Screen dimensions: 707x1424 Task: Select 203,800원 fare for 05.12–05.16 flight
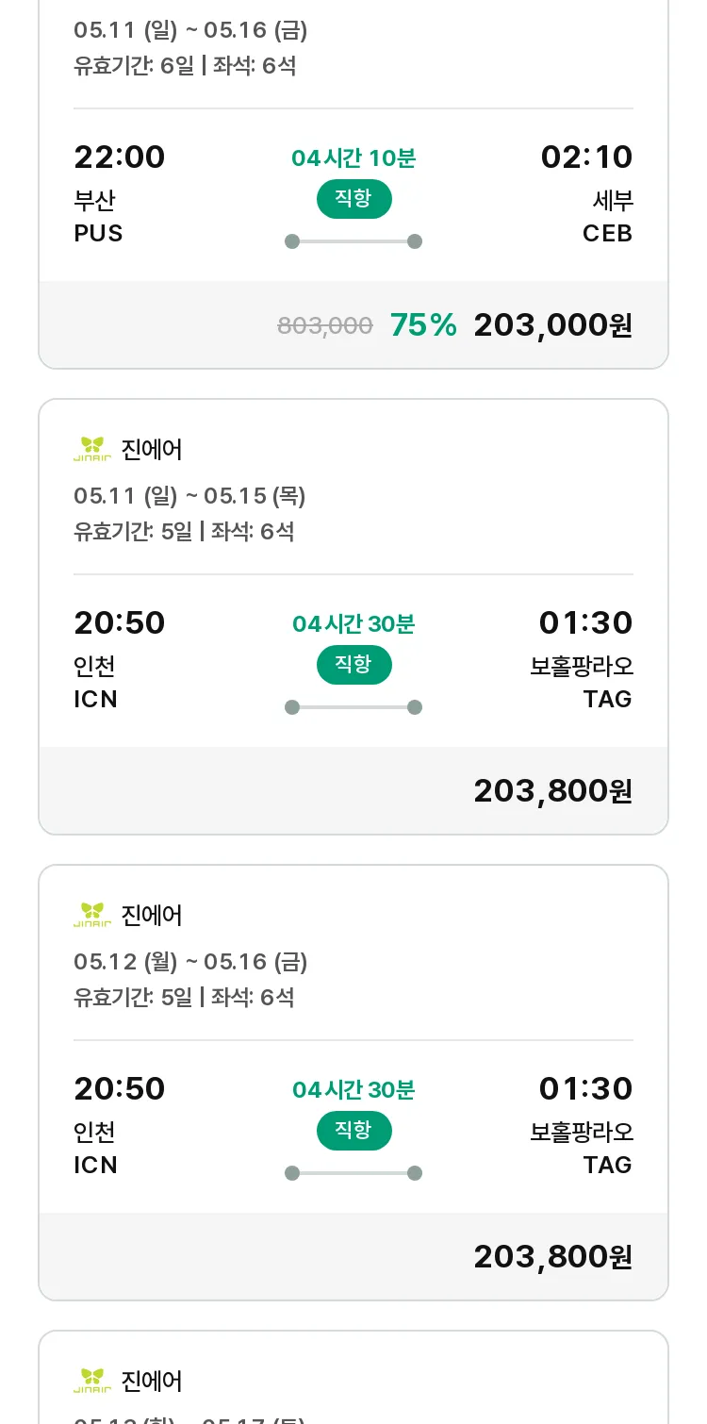pyautogui.click(x=552, y=1257)
